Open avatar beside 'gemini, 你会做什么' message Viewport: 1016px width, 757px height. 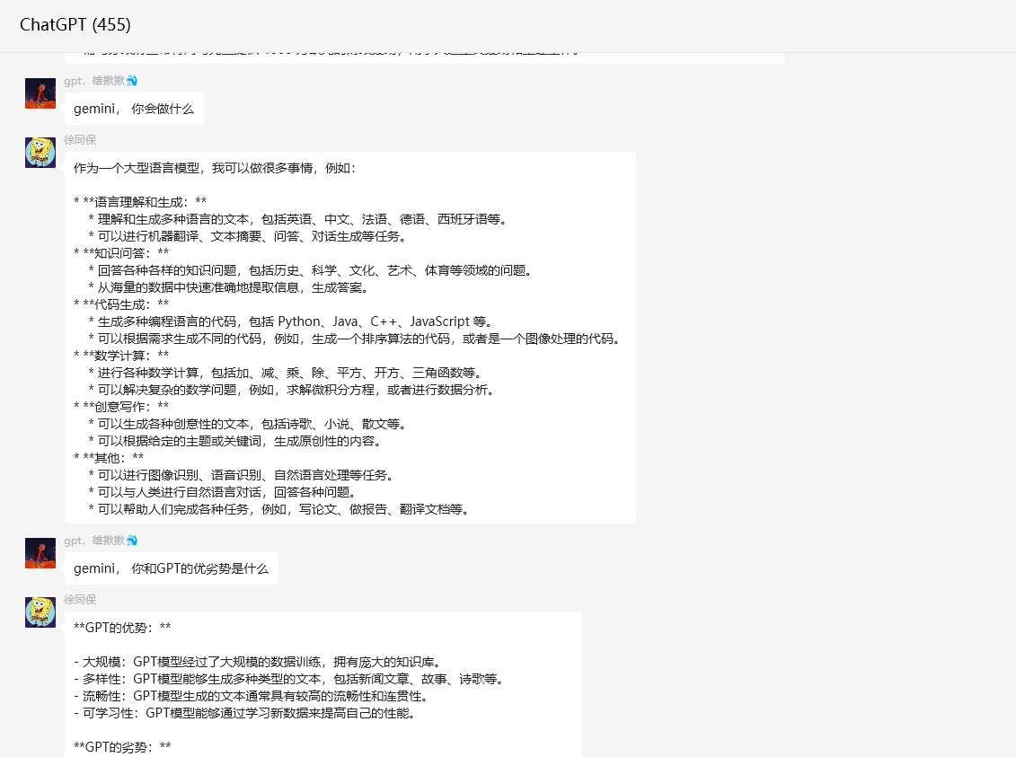pyautogui.click(x=40, y=93)
